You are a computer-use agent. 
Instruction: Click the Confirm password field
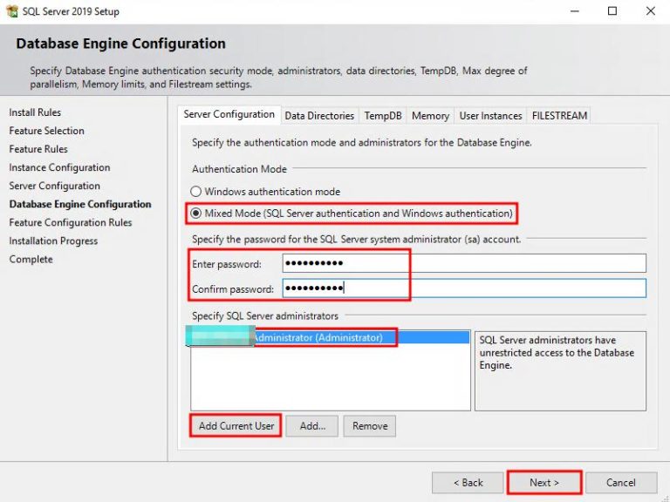(x=464, y=288)
